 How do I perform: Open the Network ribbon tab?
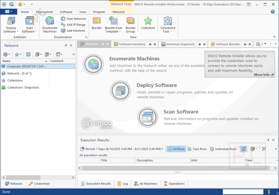pos(119,12)
